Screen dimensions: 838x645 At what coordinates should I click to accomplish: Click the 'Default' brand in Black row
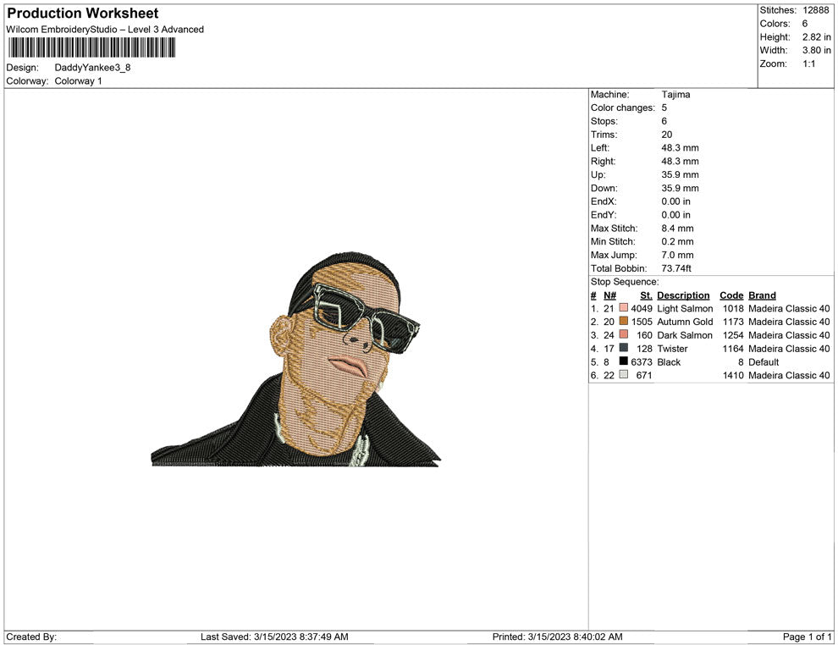(x=764, y=361)
